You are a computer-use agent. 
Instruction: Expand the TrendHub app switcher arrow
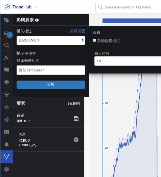[36, 7]
